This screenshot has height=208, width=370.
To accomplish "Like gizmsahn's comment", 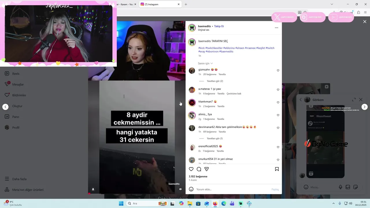I will pos(278,70).
